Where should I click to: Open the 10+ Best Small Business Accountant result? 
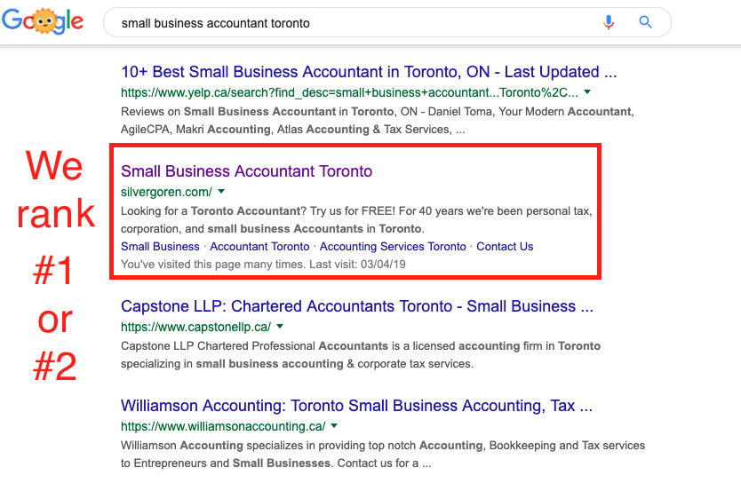click(369, 72)
